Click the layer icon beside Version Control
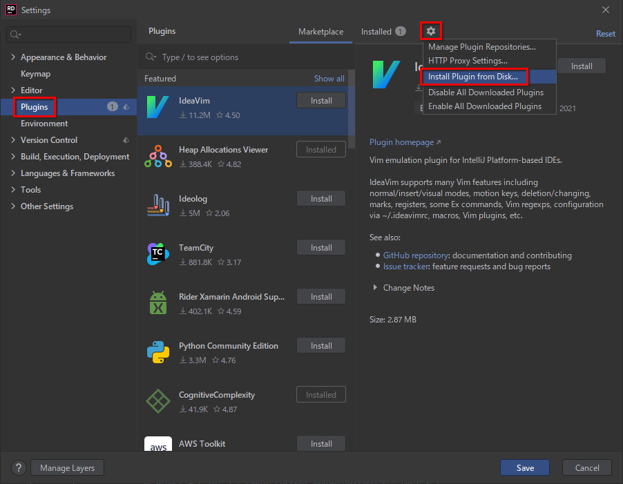The image size is (623, 484). [x=126, y=139]
